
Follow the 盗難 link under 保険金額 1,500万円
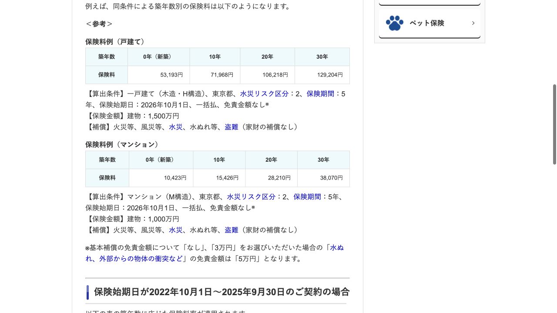[x=232, y=127]
